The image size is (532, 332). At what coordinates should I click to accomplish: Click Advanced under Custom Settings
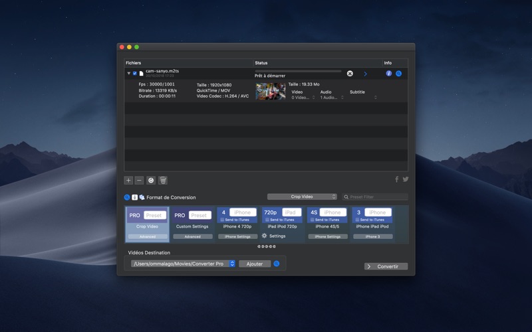tap(193, 236)
